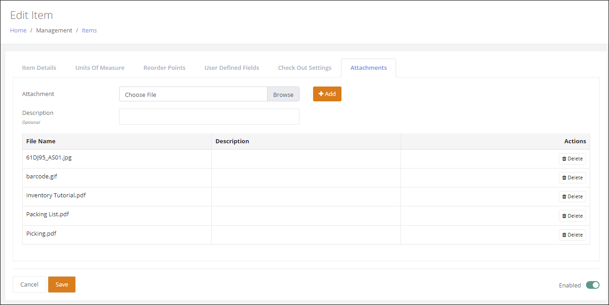Browse for a file to attach
The width and height of the screenshot is (609, 305).
tap(283, 95)
